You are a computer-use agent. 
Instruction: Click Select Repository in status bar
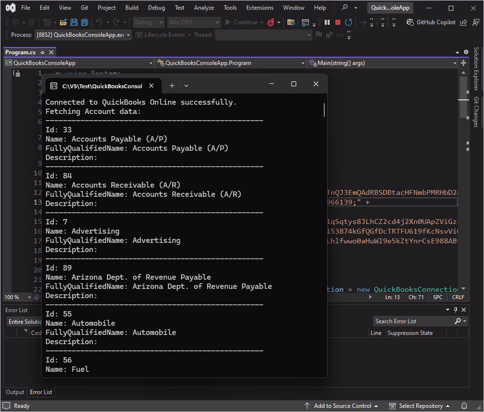click(420, 406)
